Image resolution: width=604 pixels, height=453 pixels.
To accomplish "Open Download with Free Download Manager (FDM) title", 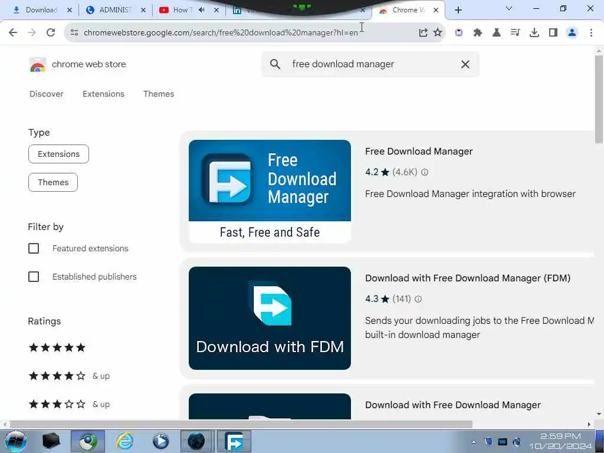I will (x=468, y=278).
